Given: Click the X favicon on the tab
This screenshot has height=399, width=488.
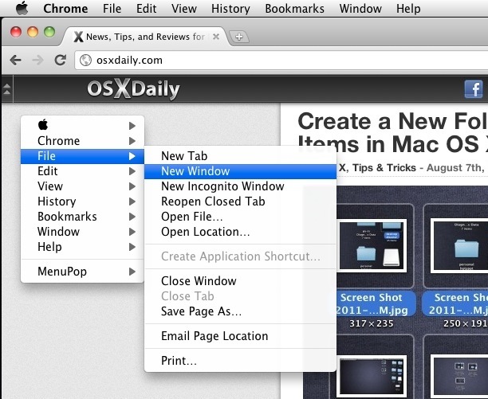Looking at the screenshot, I should tap(78, 37).
